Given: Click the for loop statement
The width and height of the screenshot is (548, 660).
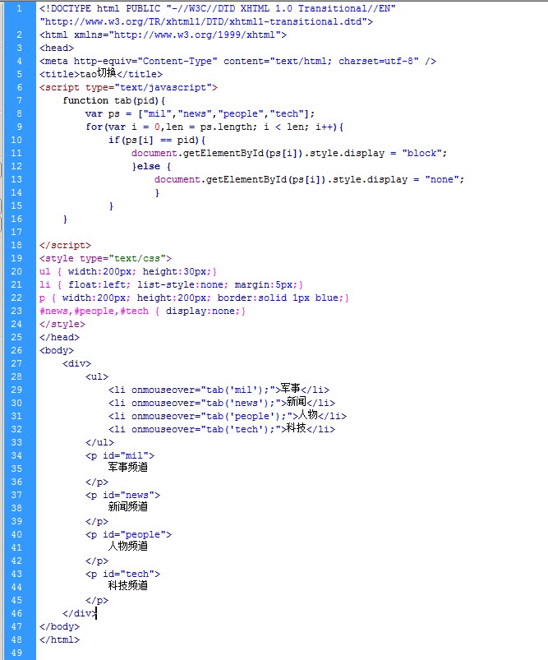Looking at the screenshot, I should (x=214, y=127).
